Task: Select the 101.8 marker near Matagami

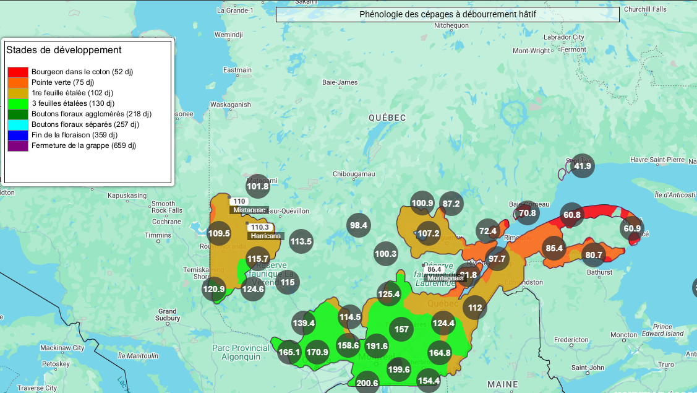Action: [x=258, y=186]
